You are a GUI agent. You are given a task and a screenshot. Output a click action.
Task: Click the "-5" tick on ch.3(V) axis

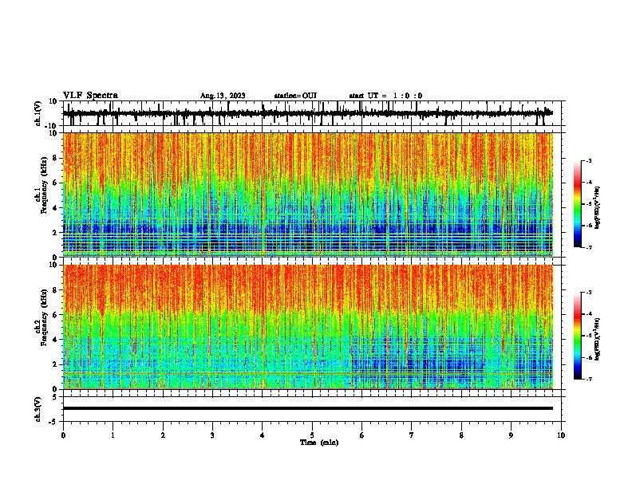point(53,422)
